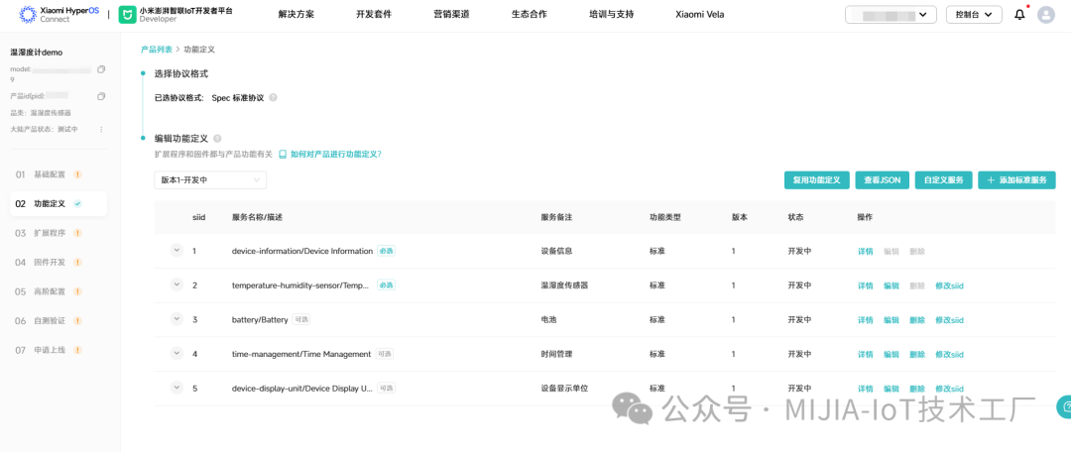Open the user avatar menu

click(x=1046, y=14)
